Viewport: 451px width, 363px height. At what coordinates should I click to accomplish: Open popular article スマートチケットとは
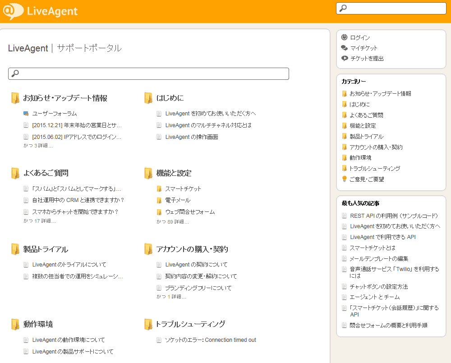[373, 248]
